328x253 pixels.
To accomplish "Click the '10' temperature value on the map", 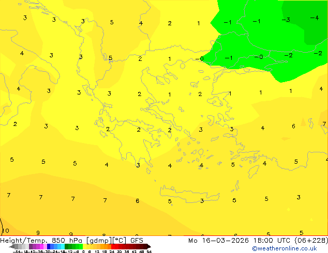I will [x=6, y=231].
